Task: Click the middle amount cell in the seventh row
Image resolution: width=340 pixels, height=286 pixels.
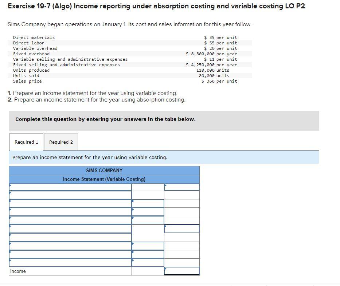Action: coord(148,237)
